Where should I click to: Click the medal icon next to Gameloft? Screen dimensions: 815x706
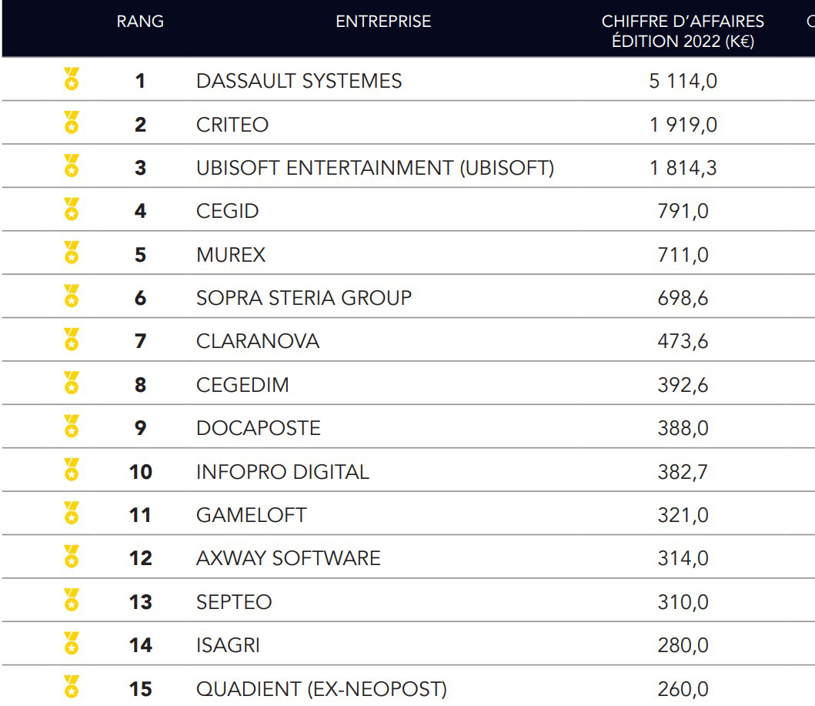point(72,514)
